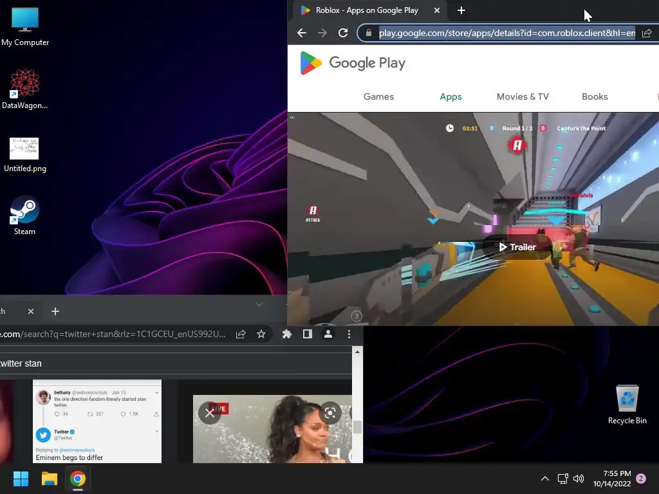Screen dimensions: 659x494
Task: Show hidden system tray icons
Action: click(x=544, y=479)
